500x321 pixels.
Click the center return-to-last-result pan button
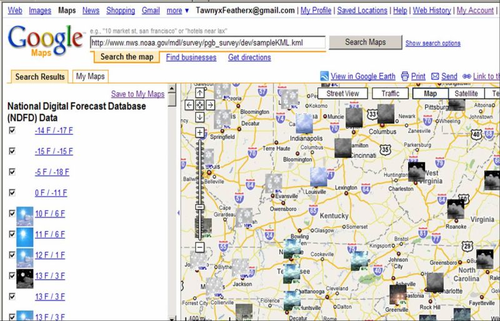pyautogui.click(x=199, y=105)
